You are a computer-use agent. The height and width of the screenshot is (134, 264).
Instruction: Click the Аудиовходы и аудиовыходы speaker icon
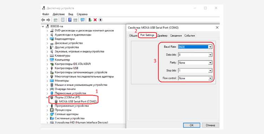pyautogui.click(x=52, y=35)
